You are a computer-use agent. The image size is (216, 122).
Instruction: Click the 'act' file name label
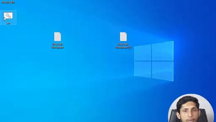pyautogui.click(x=8, y=23)
